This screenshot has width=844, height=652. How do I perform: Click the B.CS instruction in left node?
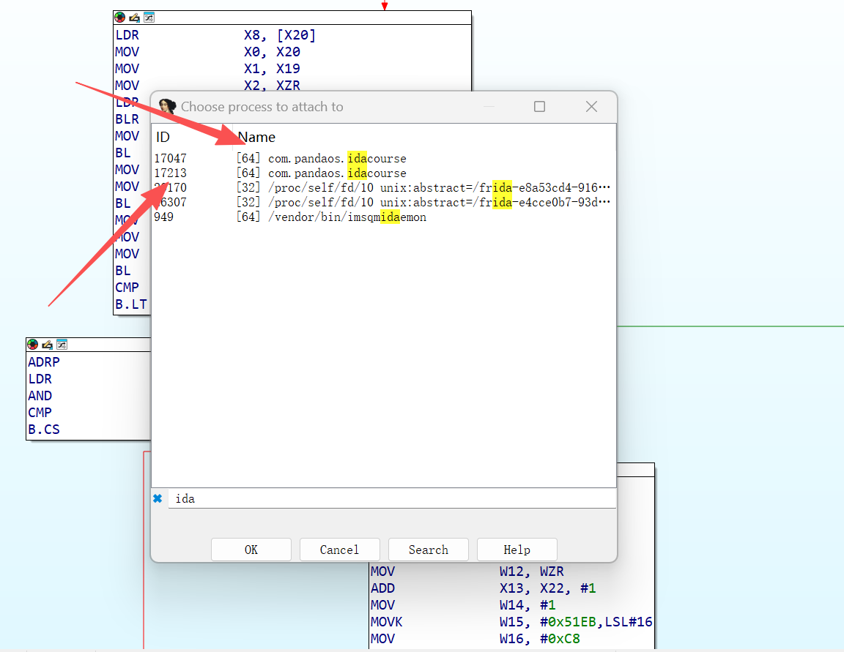pyautogui.click(x=44, y=429)
